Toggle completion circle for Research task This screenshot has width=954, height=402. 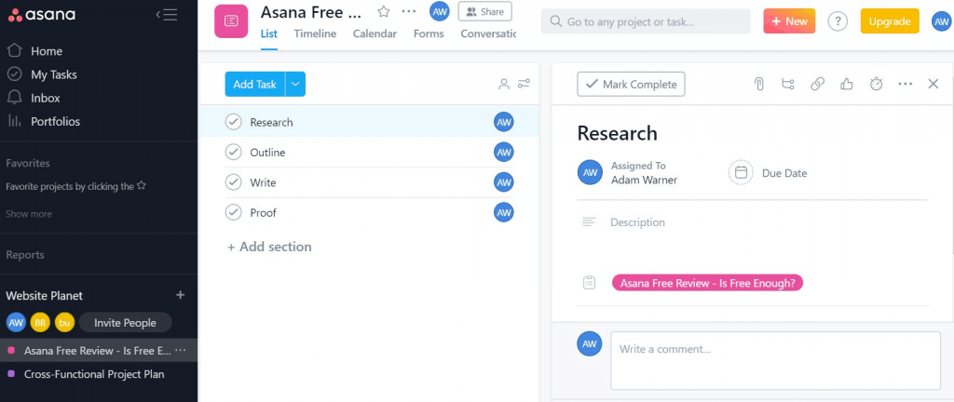tap(234, 122)
